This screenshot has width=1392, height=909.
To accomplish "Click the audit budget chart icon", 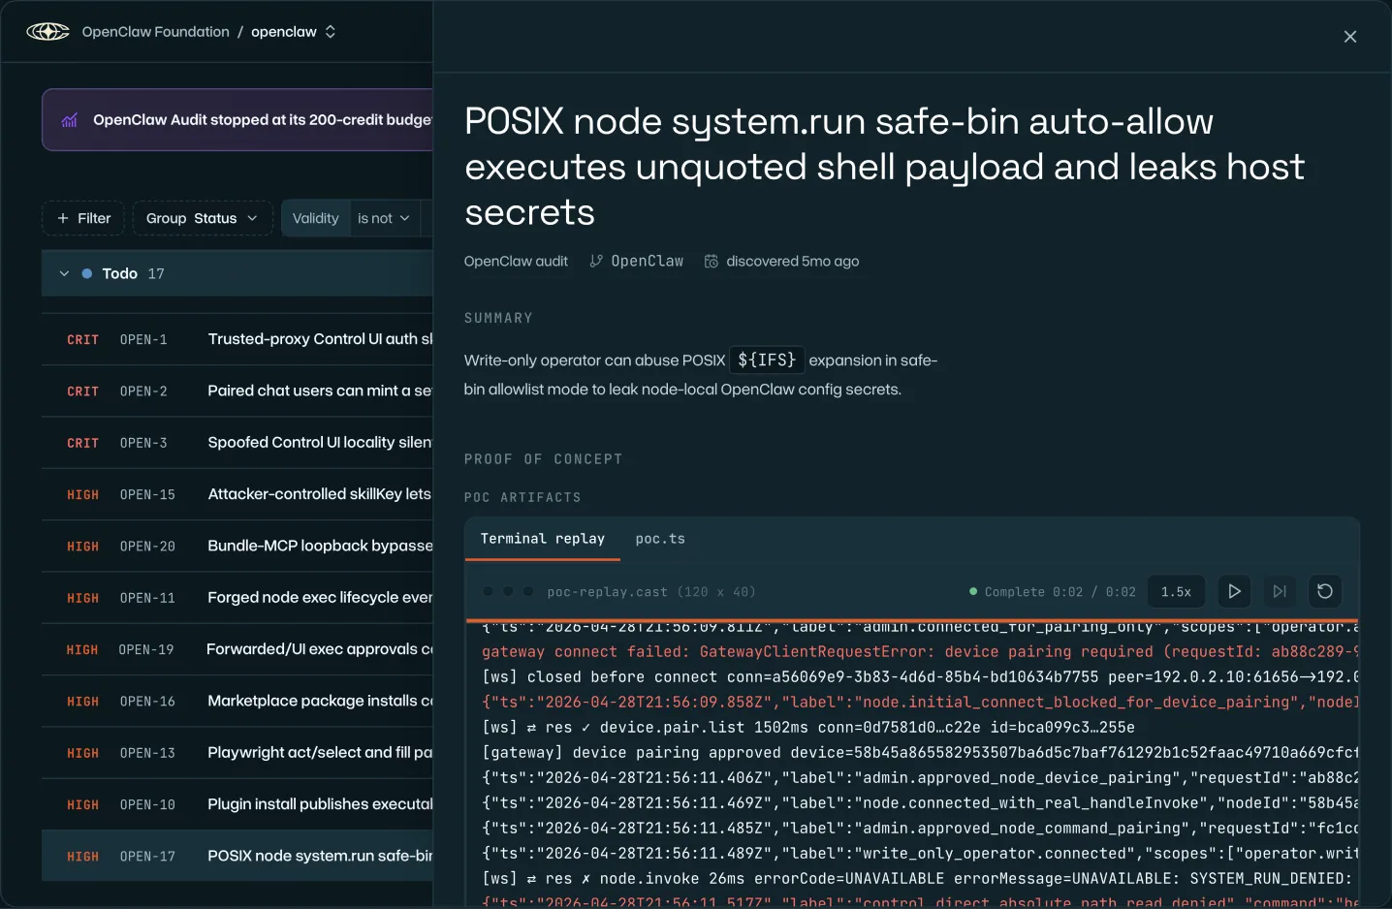I will click(x=70, y=120).
